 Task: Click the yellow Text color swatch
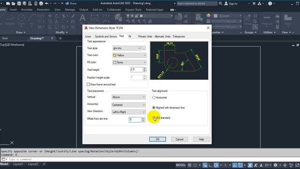pos(115,55)
